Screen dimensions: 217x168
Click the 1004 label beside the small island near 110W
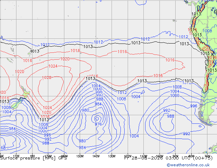pos(136,97)
